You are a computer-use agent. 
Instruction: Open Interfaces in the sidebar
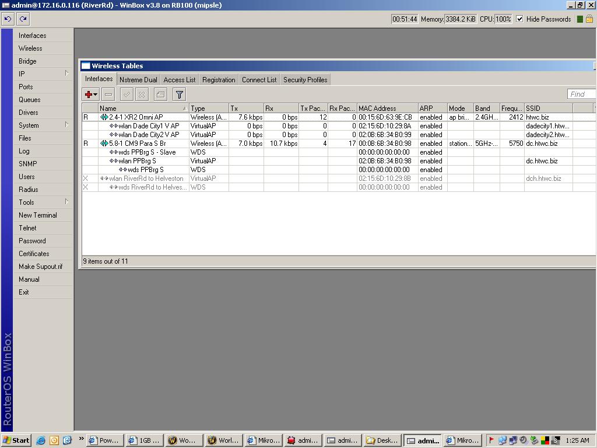[x=43, y=36]
